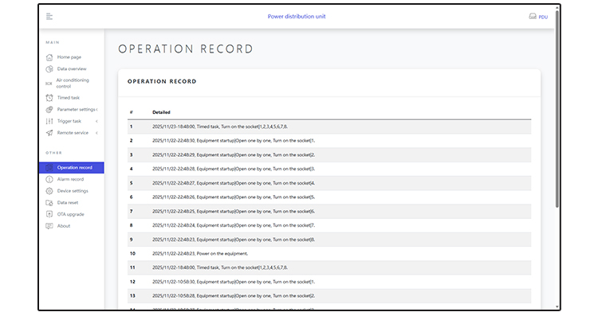Screen dimensions: 598x316
Task: Click the Detailed column header
Action: click(x=161, y=112)
